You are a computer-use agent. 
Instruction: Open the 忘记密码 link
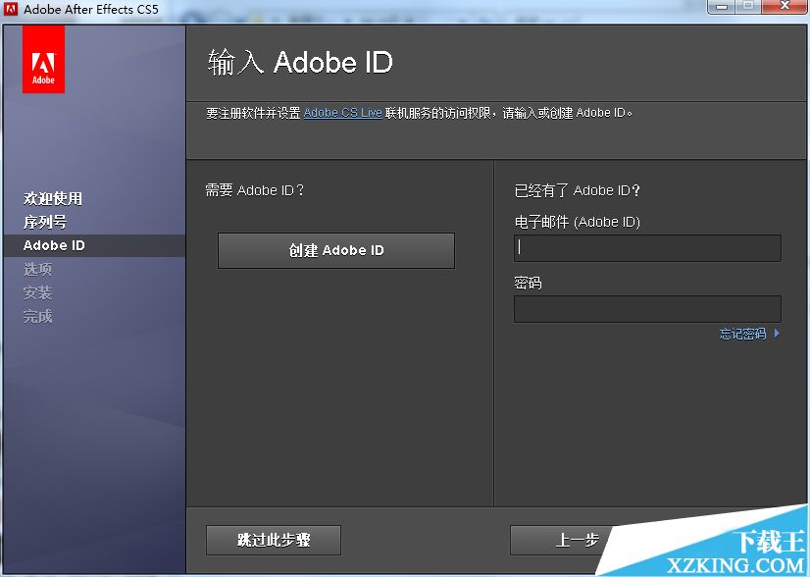pyautogui.click(x=742, y=334)
